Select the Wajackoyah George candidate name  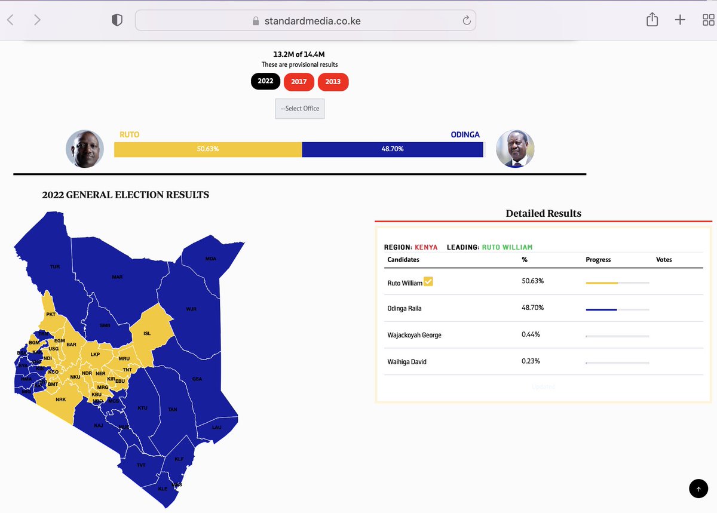(x=414, y=335)
